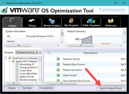Click the Export Analysis Result button
This screenshot has width=129, height=94.
pyautogui.click(x=111, y=88)
